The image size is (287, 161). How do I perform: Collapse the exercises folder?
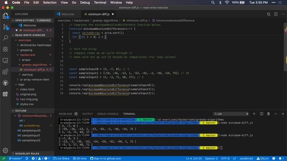tap(16, 40)
